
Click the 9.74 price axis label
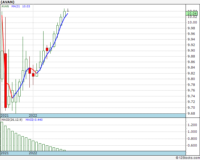click(x=191, y=96)
